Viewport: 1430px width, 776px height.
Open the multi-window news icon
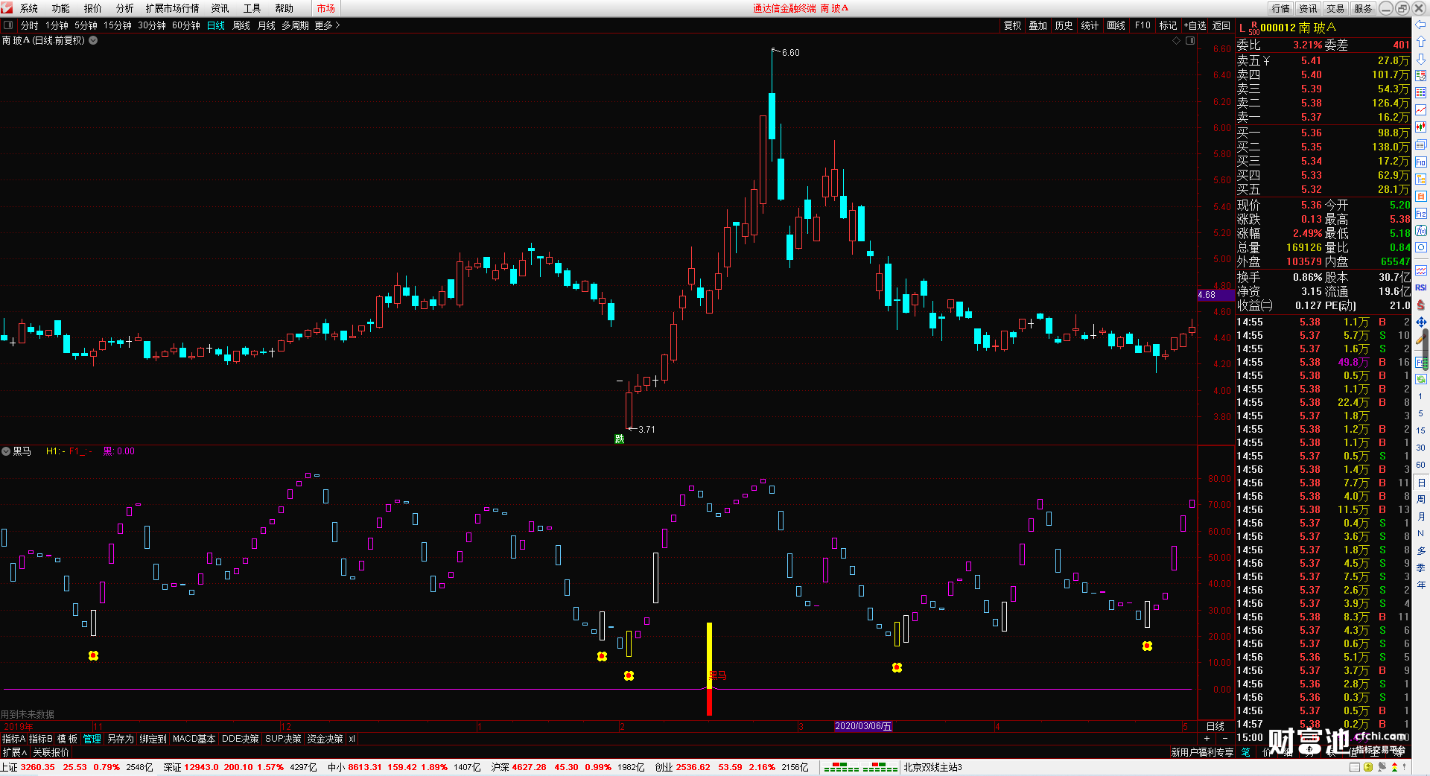[1421, 144]
